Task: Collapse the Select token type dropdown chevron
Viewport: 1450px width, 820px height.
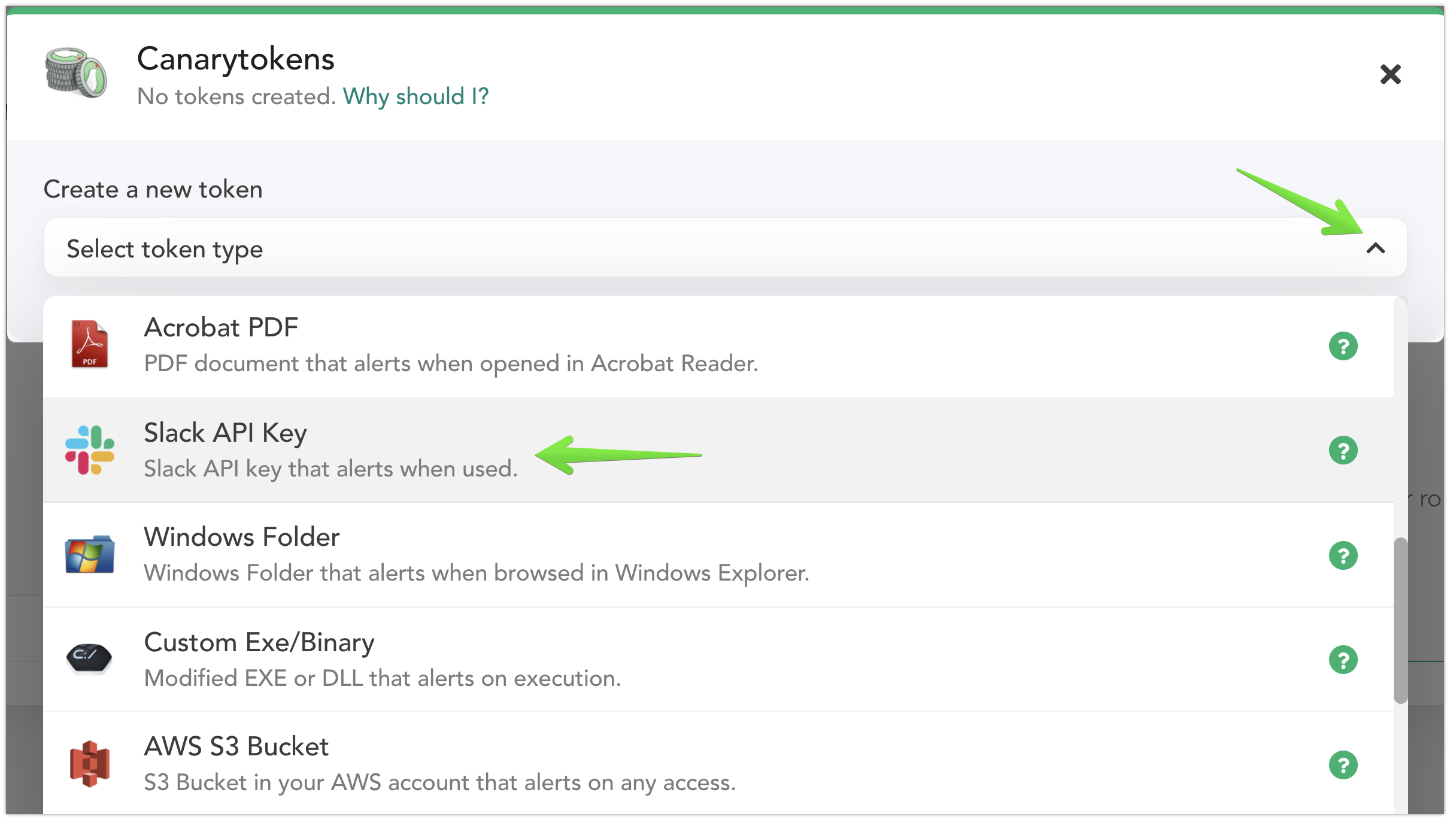Action: pyautogui.click(x=1376, y=248)
